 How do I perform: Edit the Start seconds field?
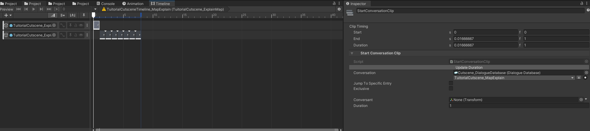(486, 32)
